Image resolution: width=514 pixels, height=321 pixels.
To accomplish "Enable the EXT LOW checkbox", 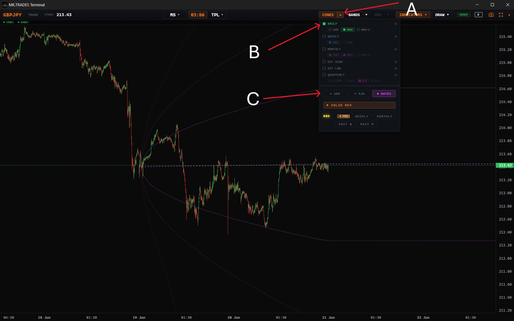I will pyautogui.click(x=324, y=68).
